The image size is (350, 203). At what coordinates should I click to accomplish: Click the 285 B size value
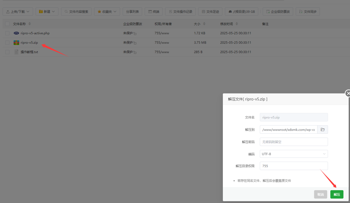(x=198, y=52)
